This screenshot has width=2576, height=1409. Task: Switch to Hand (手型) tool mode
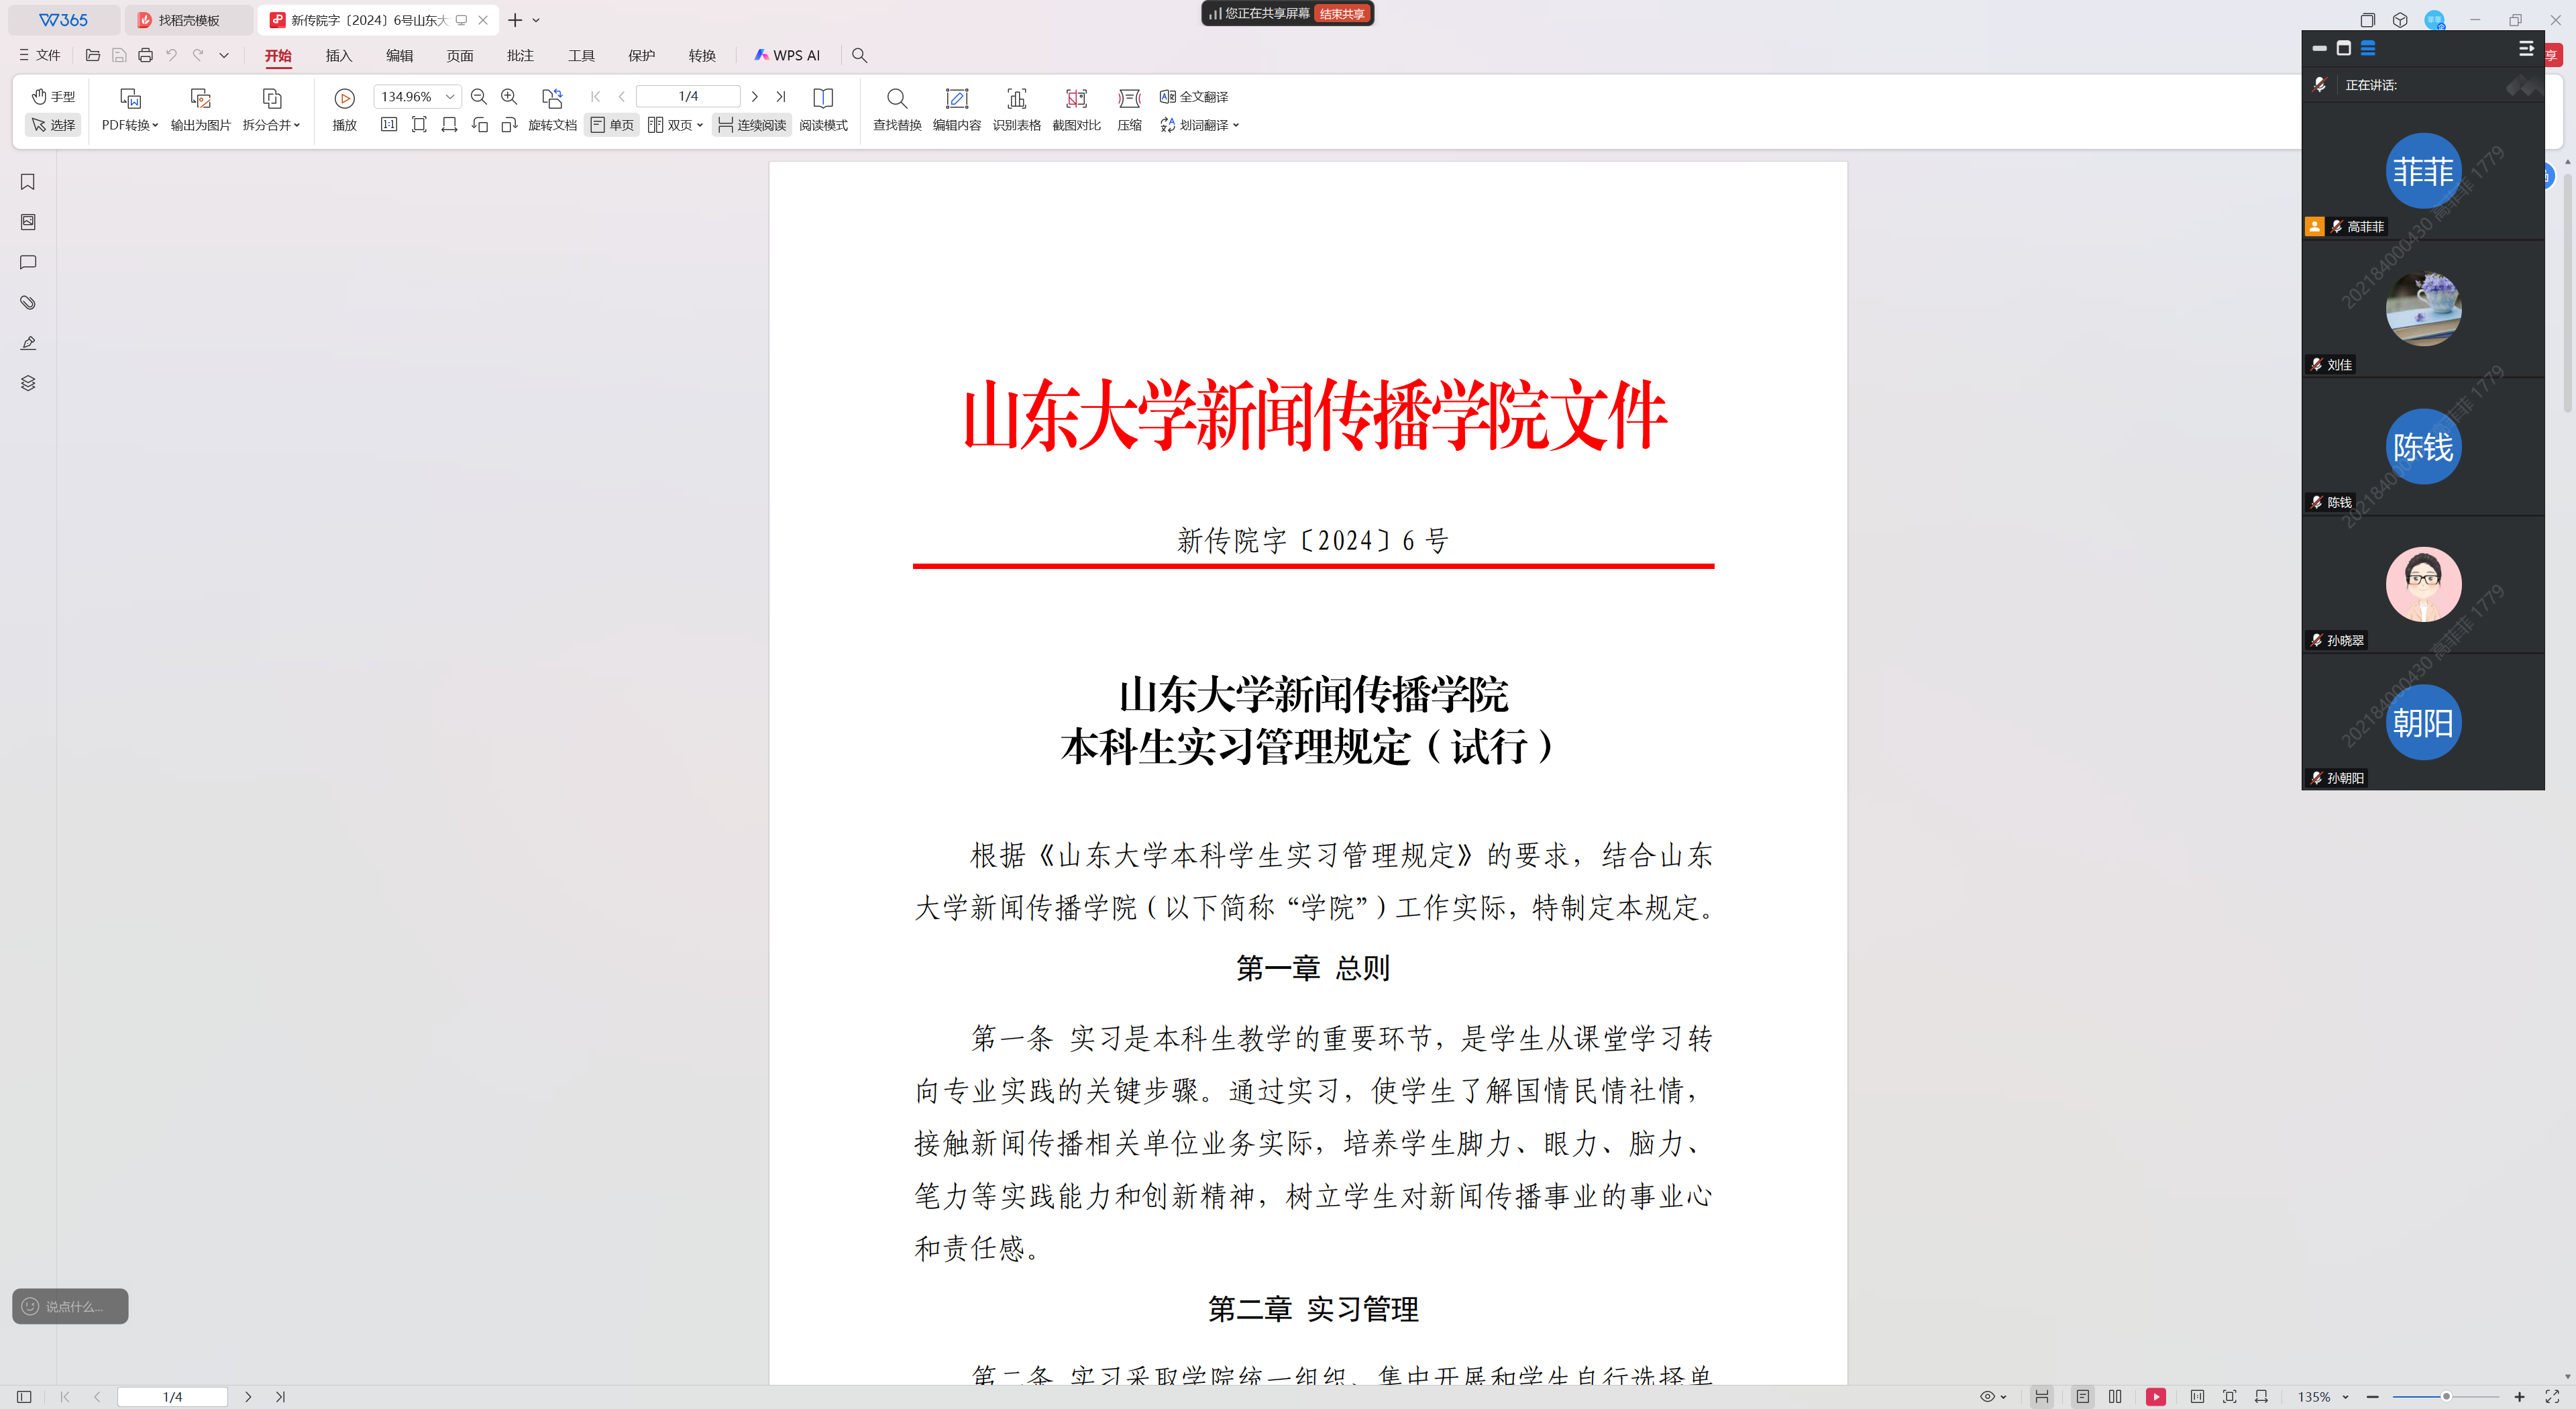[53, 96]
